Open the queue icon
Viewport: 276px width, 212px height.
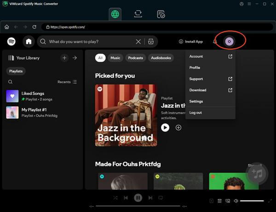coord(219,201)
